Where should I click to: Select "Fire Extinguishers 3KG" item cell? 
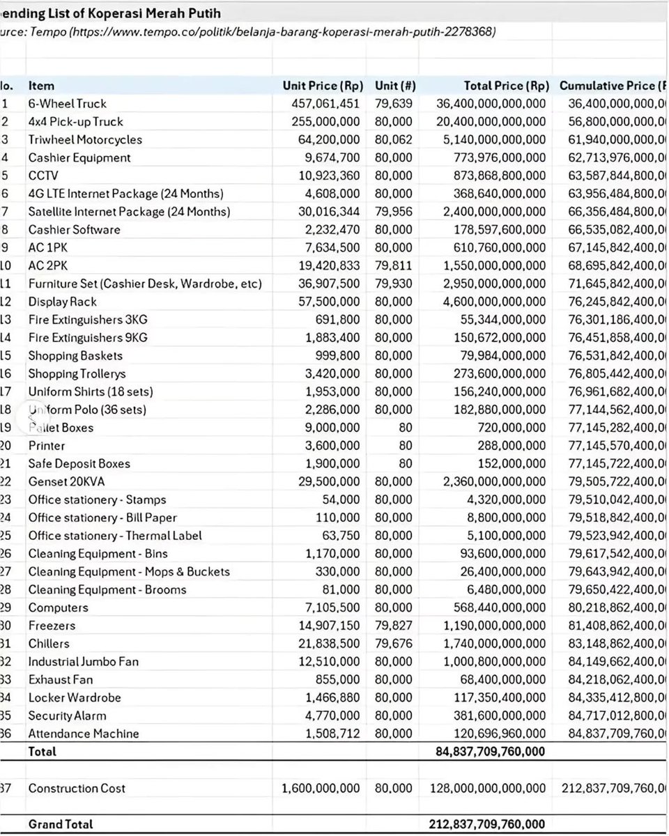tap(88, 320)
